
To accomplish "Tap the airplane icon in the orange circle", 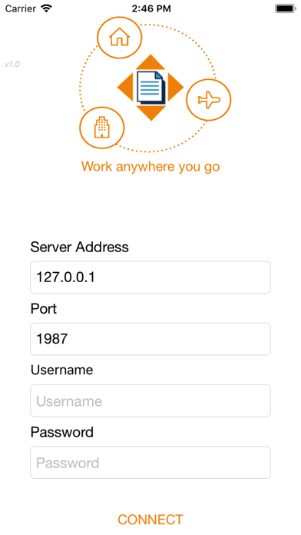I will (209, 100).
